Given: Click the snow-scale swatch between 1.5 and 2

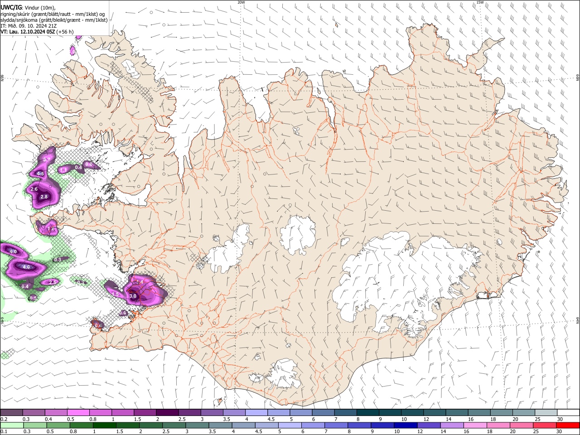Looking at the screenshot, I should coord(145,413).
